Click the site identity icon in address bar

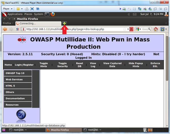[x=23, y=29]
